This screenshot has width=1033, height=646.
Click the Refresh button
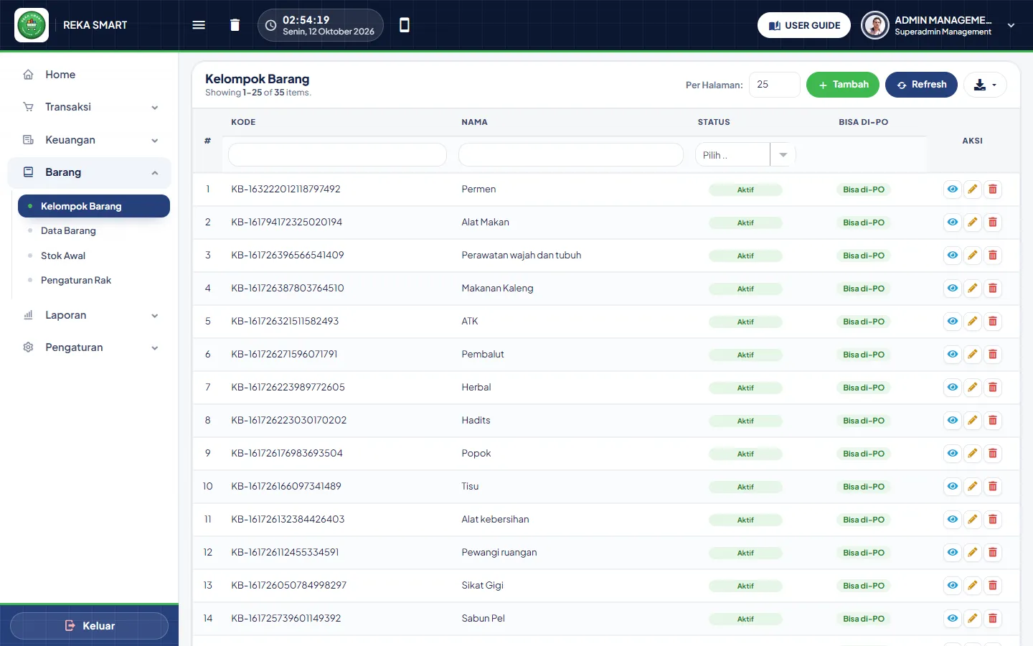tap(921, 85)
